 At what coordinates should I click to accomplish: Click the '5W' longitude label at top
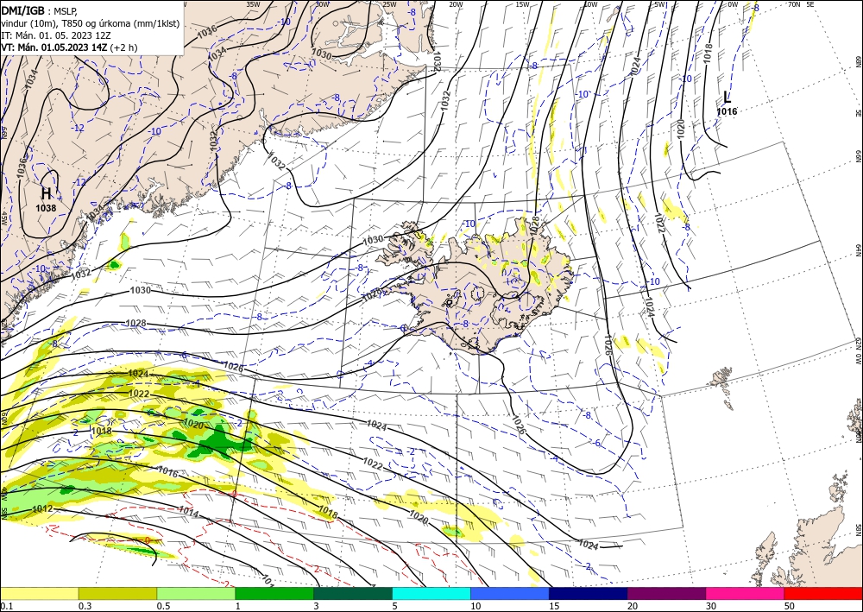[x=658, y=3]
